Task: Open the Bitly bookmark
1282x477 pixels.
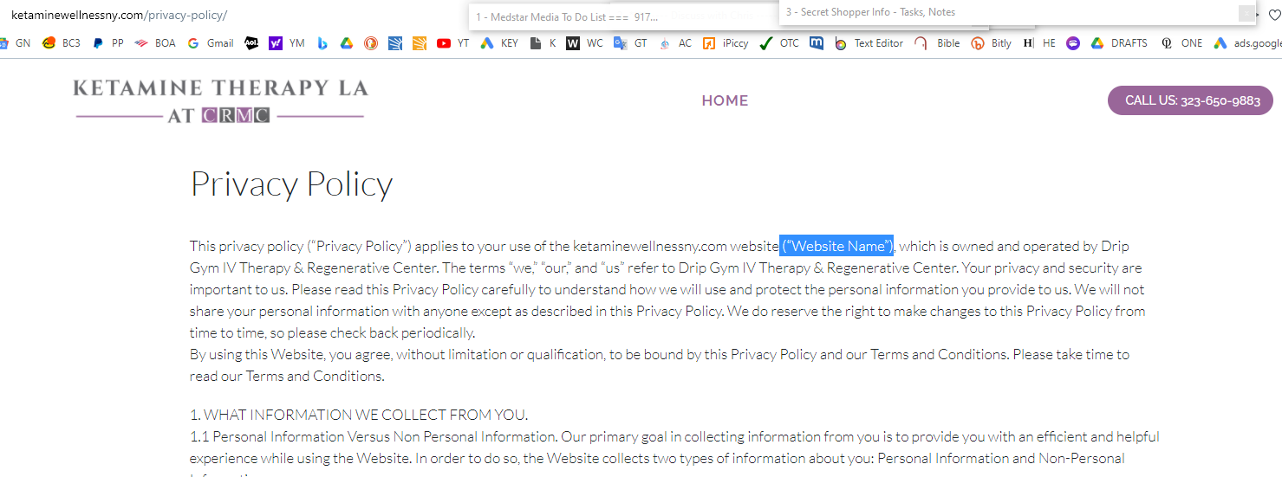Action: click(x=991, y=43)
